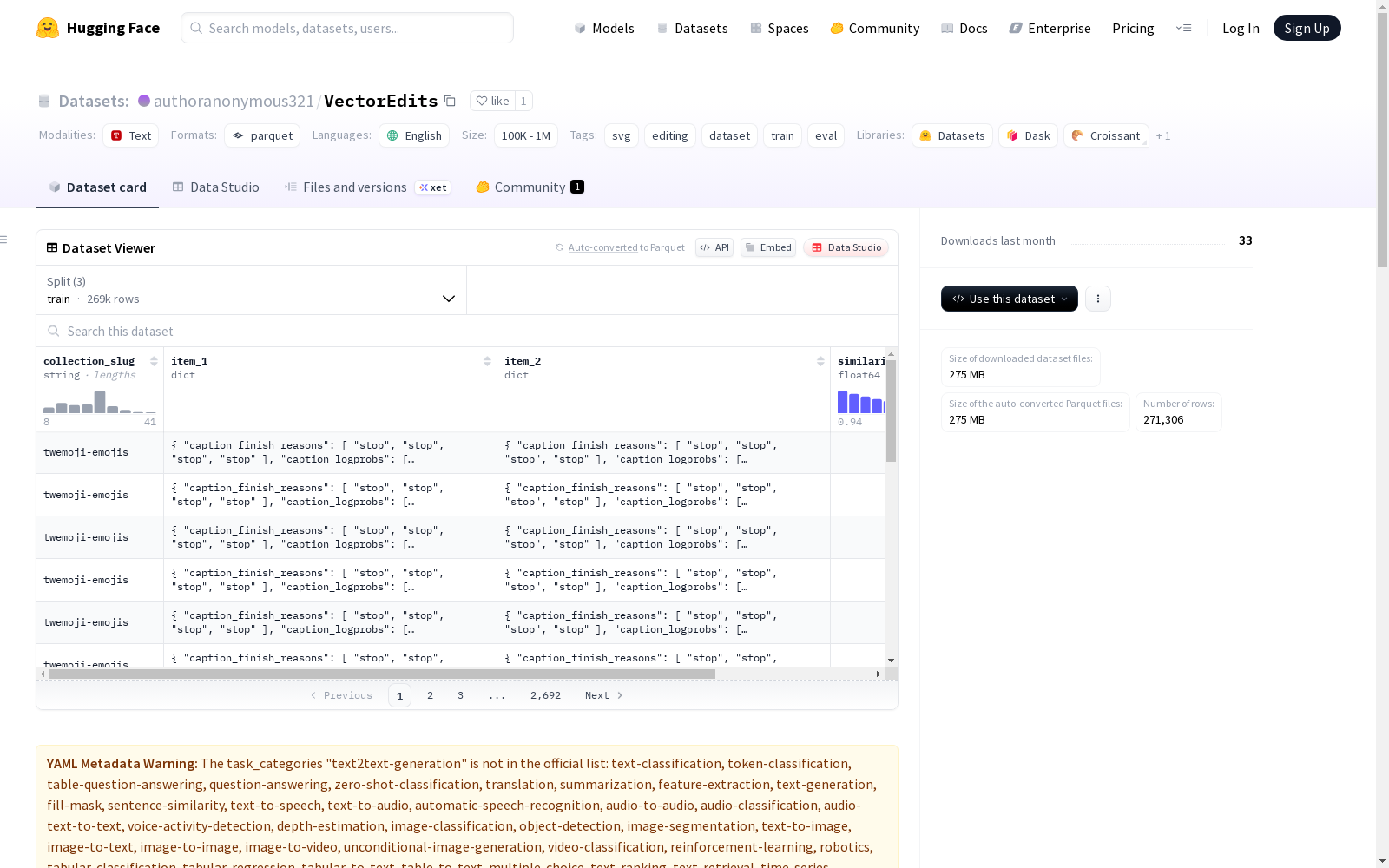Focus the Search this dataset field
This screenshot has width=1389, height=868.
coord(467,331)
